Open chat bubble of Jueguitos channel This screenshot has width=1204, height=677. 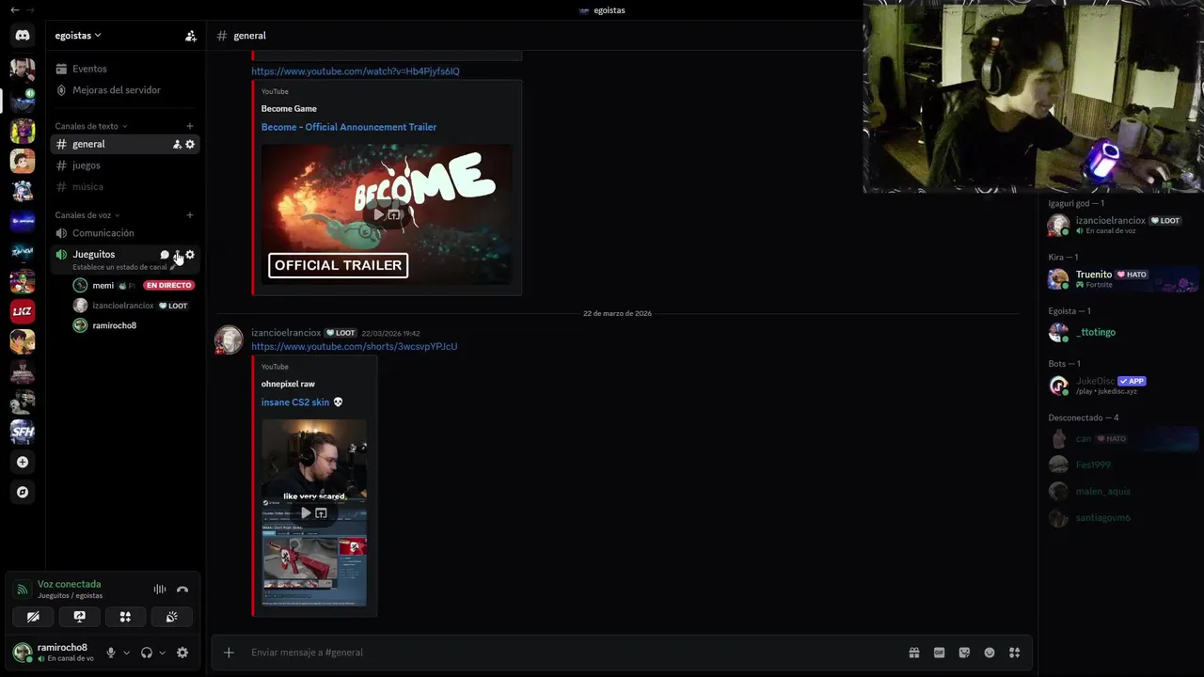pos(165,255)
